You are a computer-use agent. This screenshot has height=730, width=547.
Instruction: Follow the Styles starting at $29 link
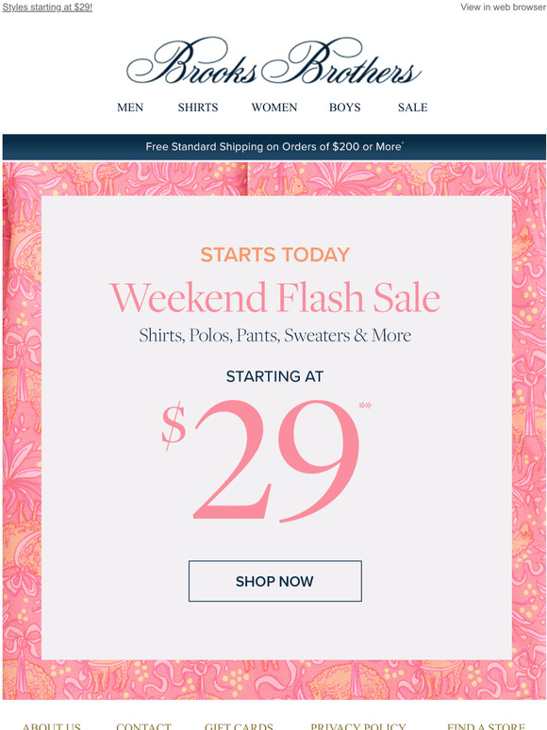click(47, 7)
